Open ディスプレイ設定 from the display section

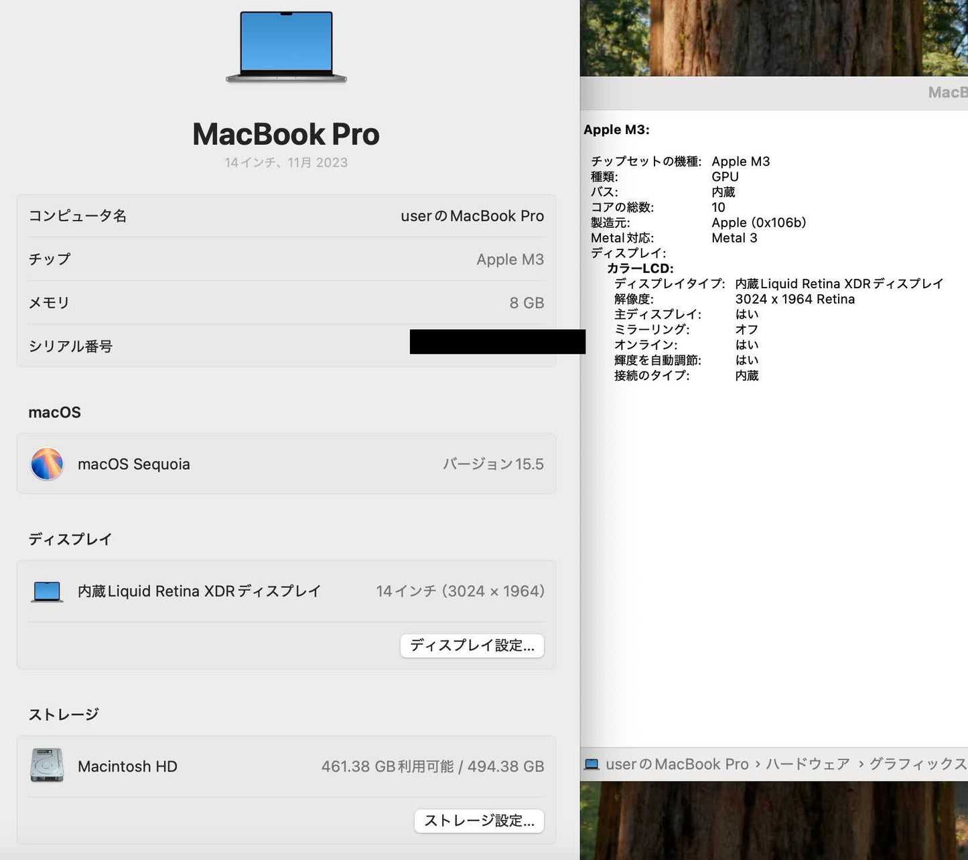(x=472, y=646)
